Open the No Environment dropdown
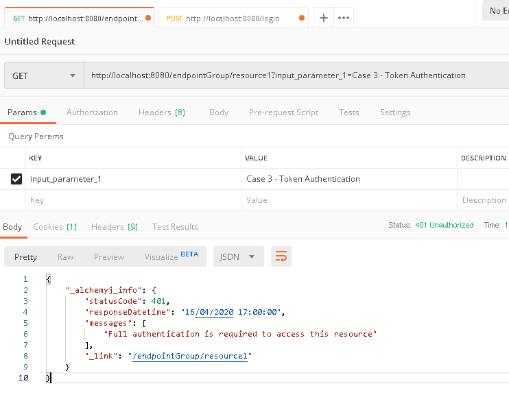Viewport: 509px width, 397px height. pos(496,11)
